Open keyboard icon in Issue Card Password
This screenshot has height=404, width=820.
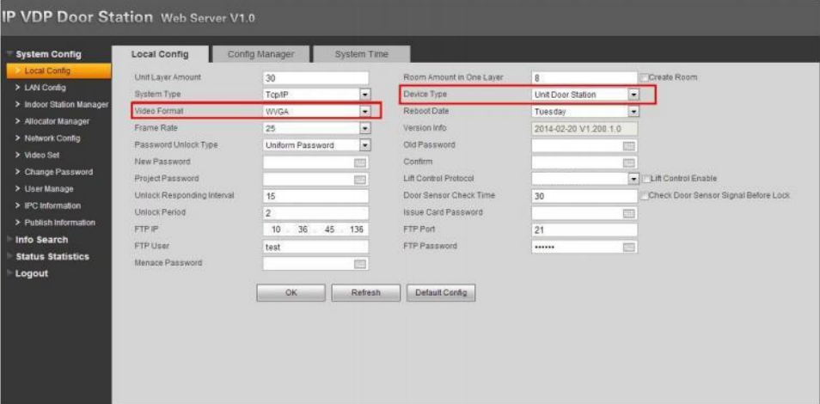(x=628, y=212)
